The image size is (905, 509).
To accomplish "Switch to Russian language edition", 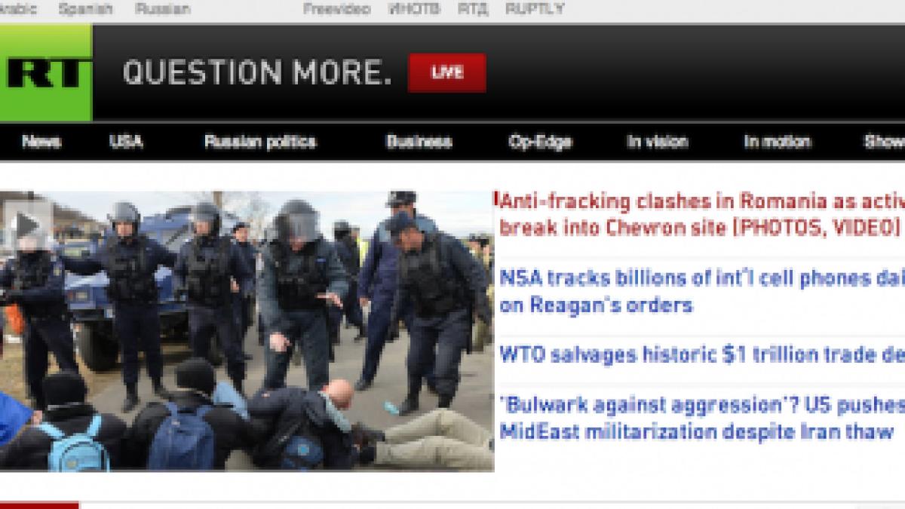I will [x=163, y=9].
